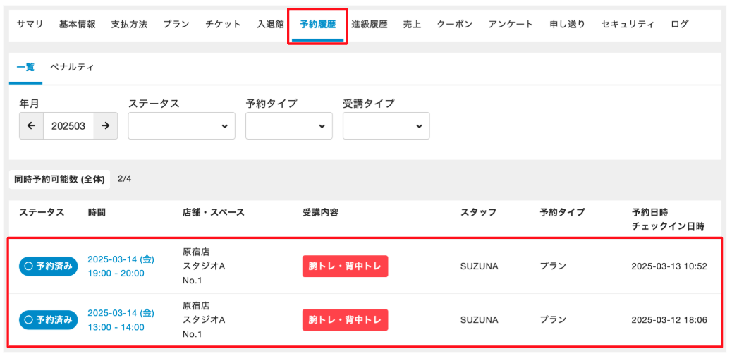This screenshot has height=356, width=732.
Task: Go to previous month with left arrow
Action: 31,126
